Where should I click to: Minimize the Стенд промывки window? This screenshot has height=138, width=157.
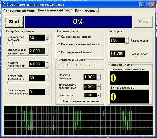(142, 4)
